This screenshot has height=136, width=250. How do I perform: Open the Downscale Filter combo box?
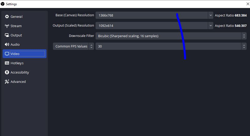click(x=170, y=36)
